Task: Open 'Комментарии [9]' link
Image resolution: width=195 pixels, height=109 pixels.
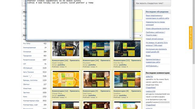Action: (90, 91)
